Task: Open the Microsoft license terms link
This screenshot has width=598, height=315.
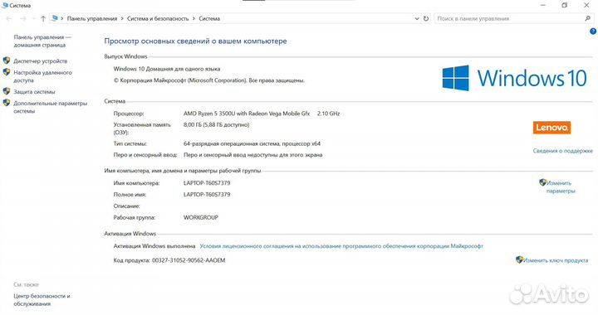Action: (341, 246)
